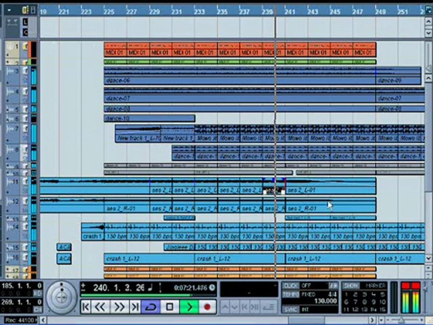Click the 0:07:21.486 time display
Image resolution: width=433 pixels, height=325 pixels.
pos(190,288)
